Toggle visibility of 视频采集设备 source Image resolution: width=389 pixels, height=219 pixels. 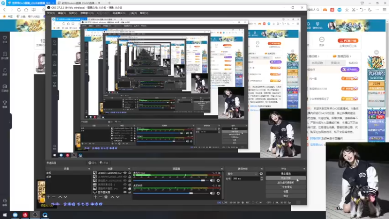(x=125, y=184)
